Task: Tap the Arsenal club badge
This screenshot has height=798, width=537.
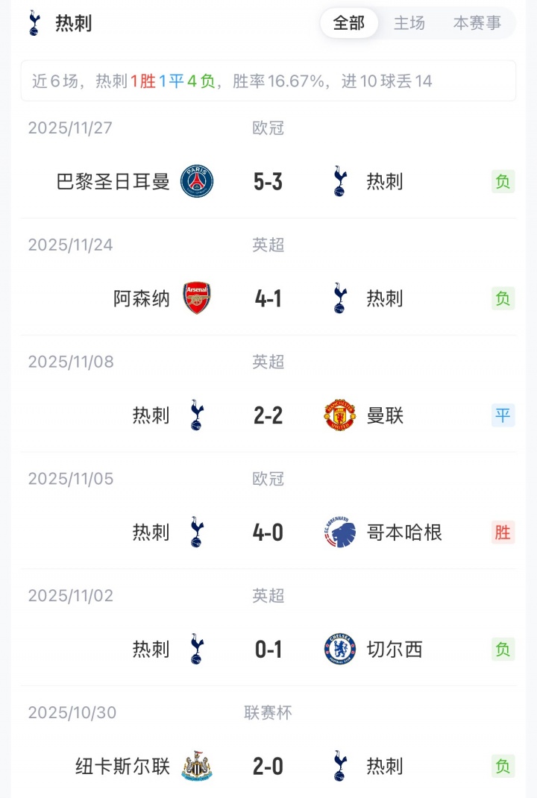Action: point(197,298)
